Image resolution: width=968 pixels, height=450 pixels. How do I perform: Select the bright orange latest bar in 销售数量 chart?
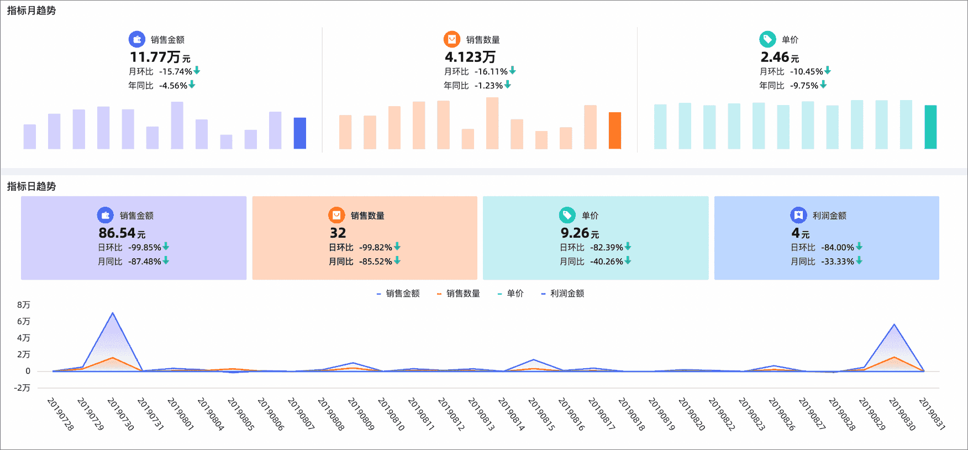(615, 130)
